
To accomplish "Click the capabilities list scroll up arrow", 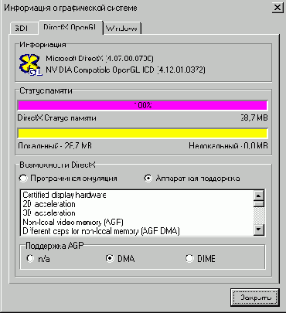I will coord(259,196).
